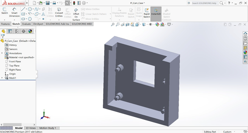Open the FeatureManager design tree tab
The height and width of the screenshot is (133, 248).
[x=3, y=31]
